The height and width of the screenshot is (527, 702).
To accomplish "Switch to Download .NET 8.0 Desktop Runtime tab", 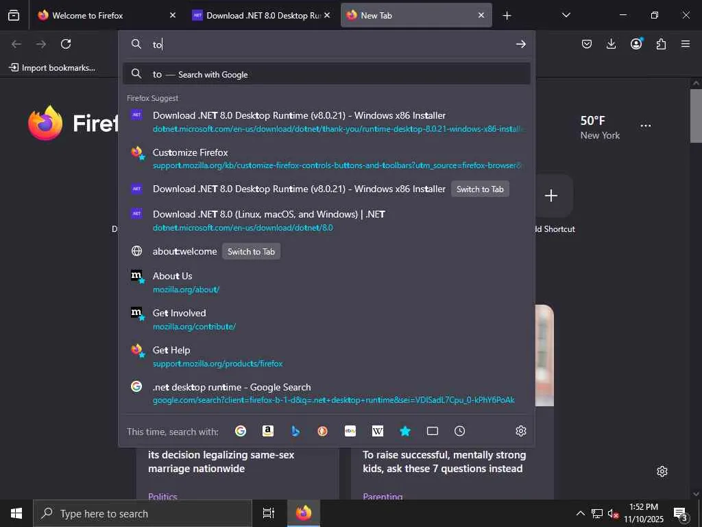I will tap(263, 15).
